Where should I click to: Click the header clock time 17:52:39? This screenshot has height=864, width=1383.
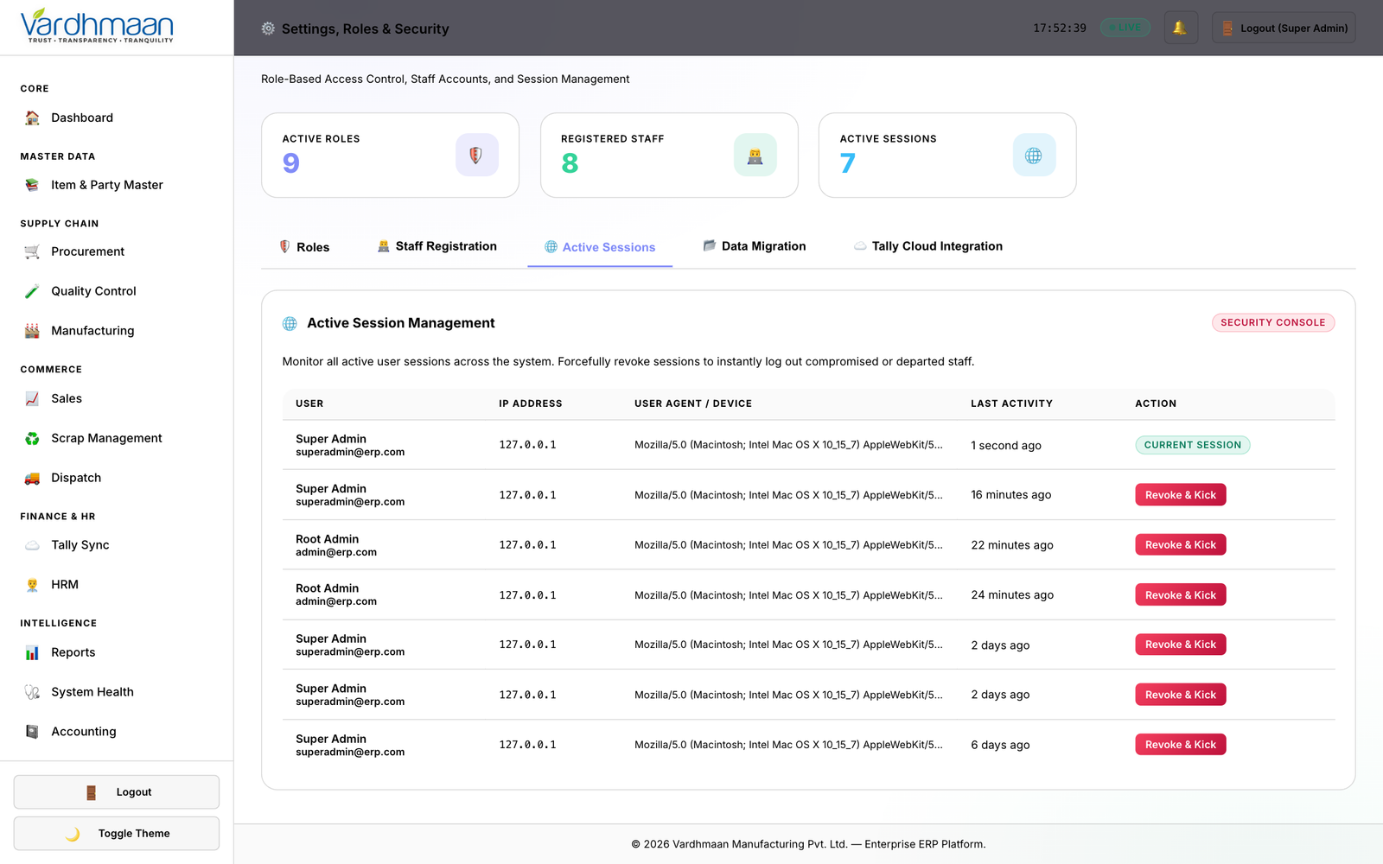[1060, 28]
